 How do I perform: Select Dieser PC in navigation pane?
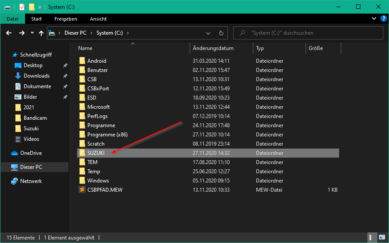coord(31,167)
